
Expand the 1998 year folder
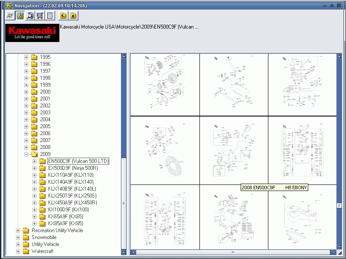[26, 78]
